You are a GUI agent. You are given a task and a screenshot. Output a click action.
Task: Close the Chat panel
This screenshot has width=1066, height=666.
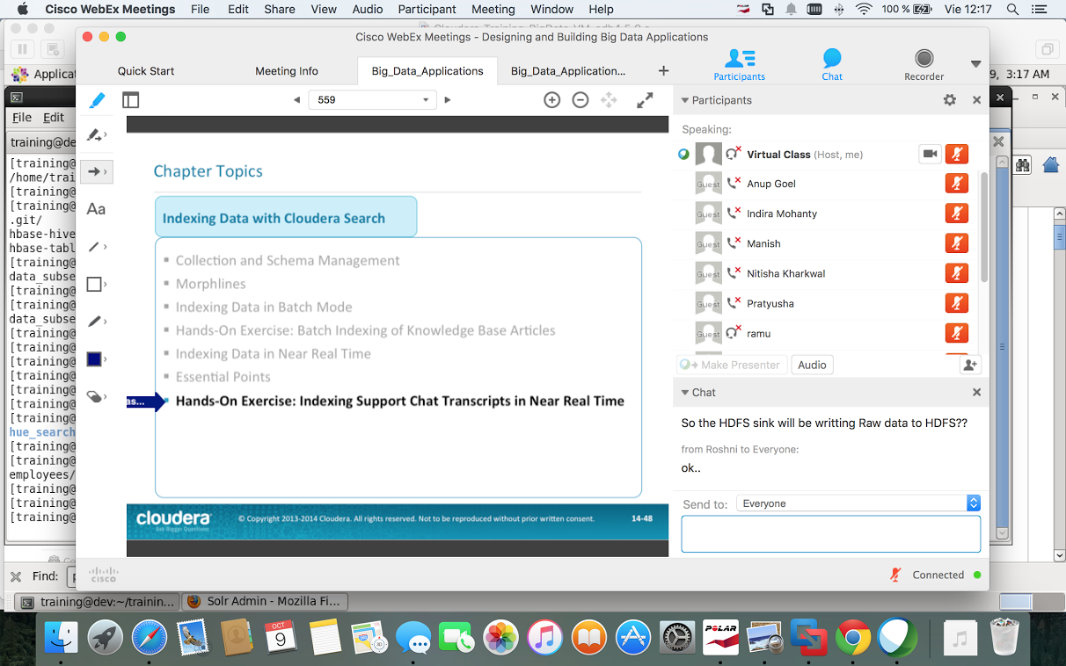pos(976,392)
